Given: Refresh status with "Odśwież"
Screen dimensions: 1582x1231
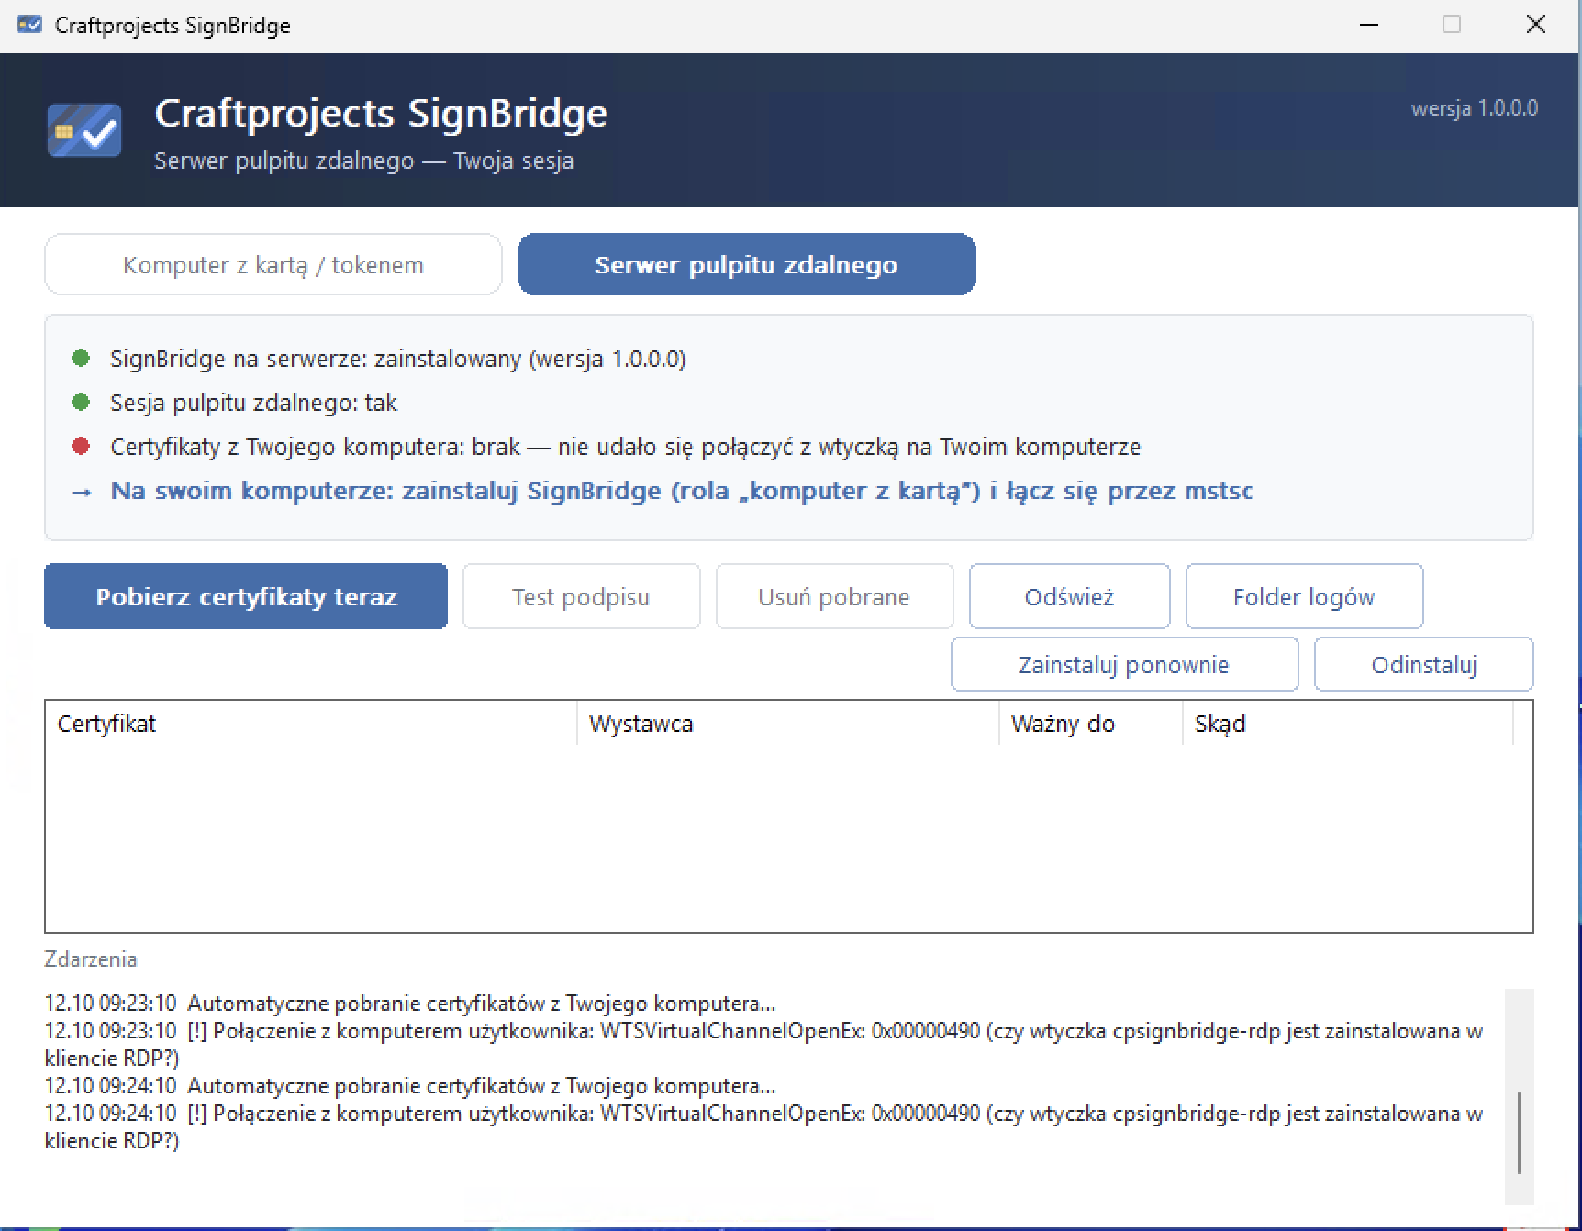Looking at the screenshot, I should [1069, 597].
